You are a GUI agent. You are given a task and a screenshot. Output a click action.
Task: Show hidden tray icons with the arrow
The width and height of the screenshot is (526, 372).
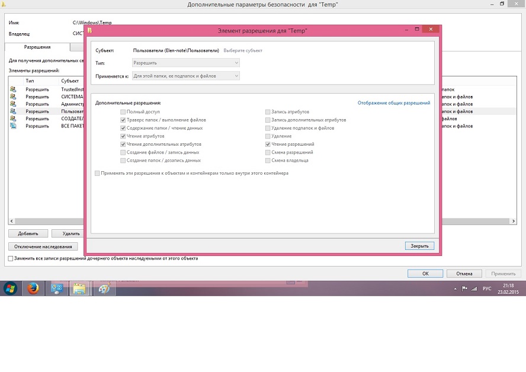click(x=455, y=288)
